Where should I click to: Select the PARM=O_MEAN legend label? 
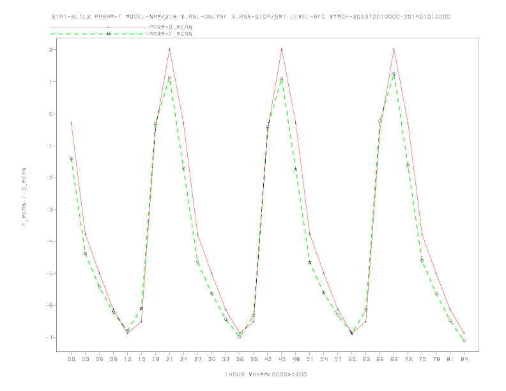(171, 27)
